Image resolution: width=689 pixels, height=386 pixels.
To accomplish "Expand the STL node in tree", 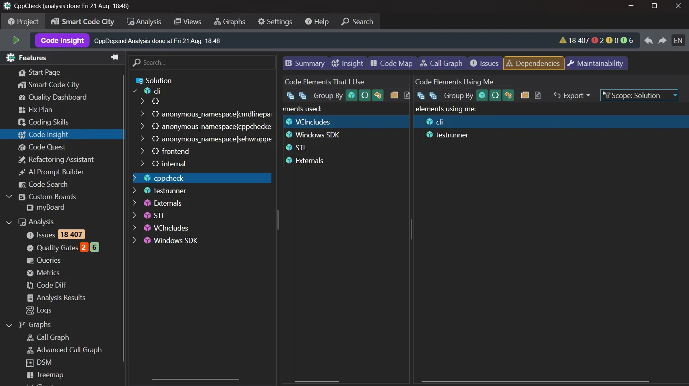I will [x=135, y=215].
